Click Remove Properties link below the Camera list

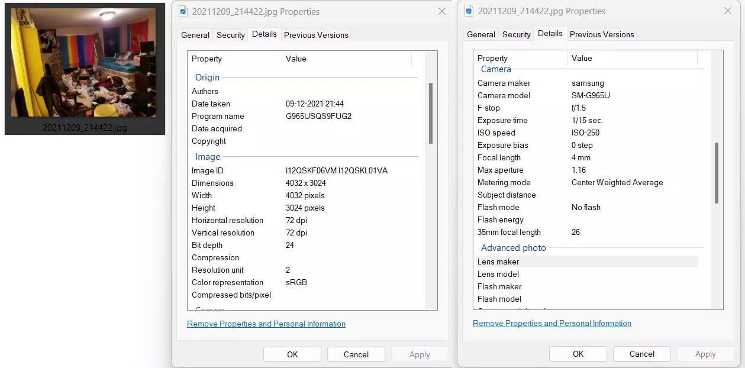(x=552, y=323)
